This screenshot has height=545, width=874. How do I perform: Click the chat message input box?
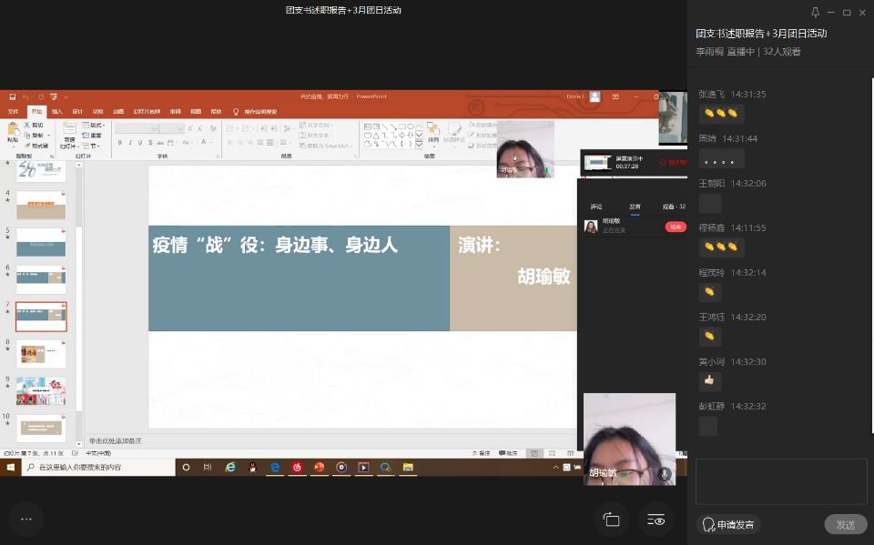coord(781,481)
